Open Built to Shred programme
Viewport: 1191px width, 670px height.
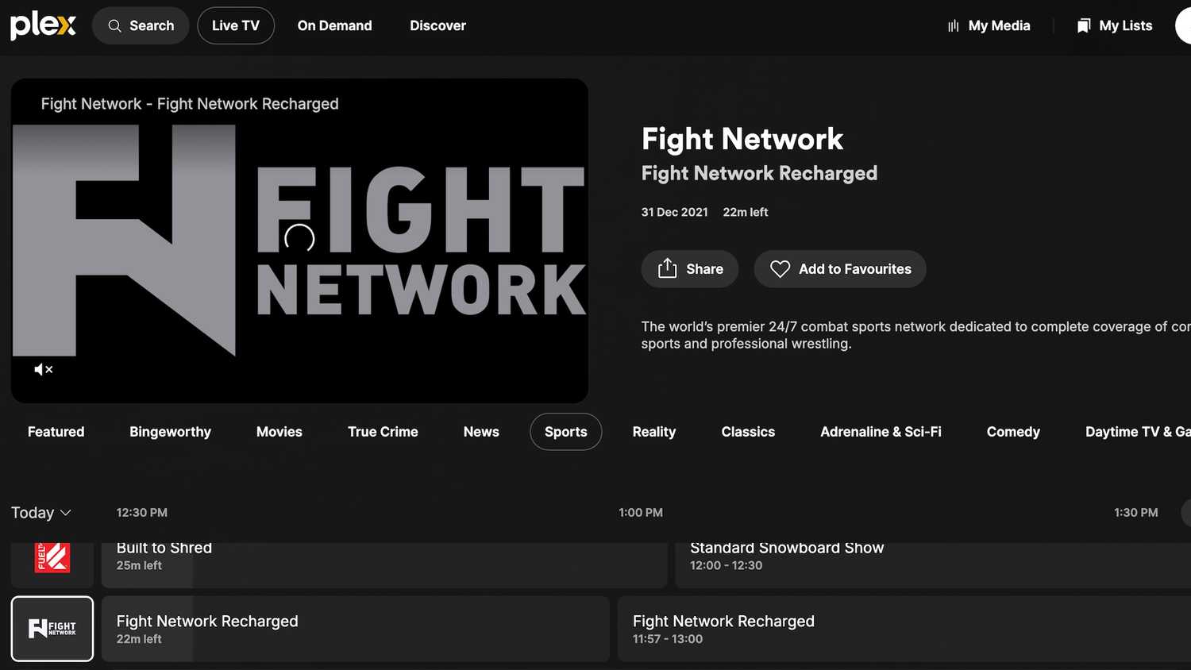pyautogui.click(x=384, y=565)
